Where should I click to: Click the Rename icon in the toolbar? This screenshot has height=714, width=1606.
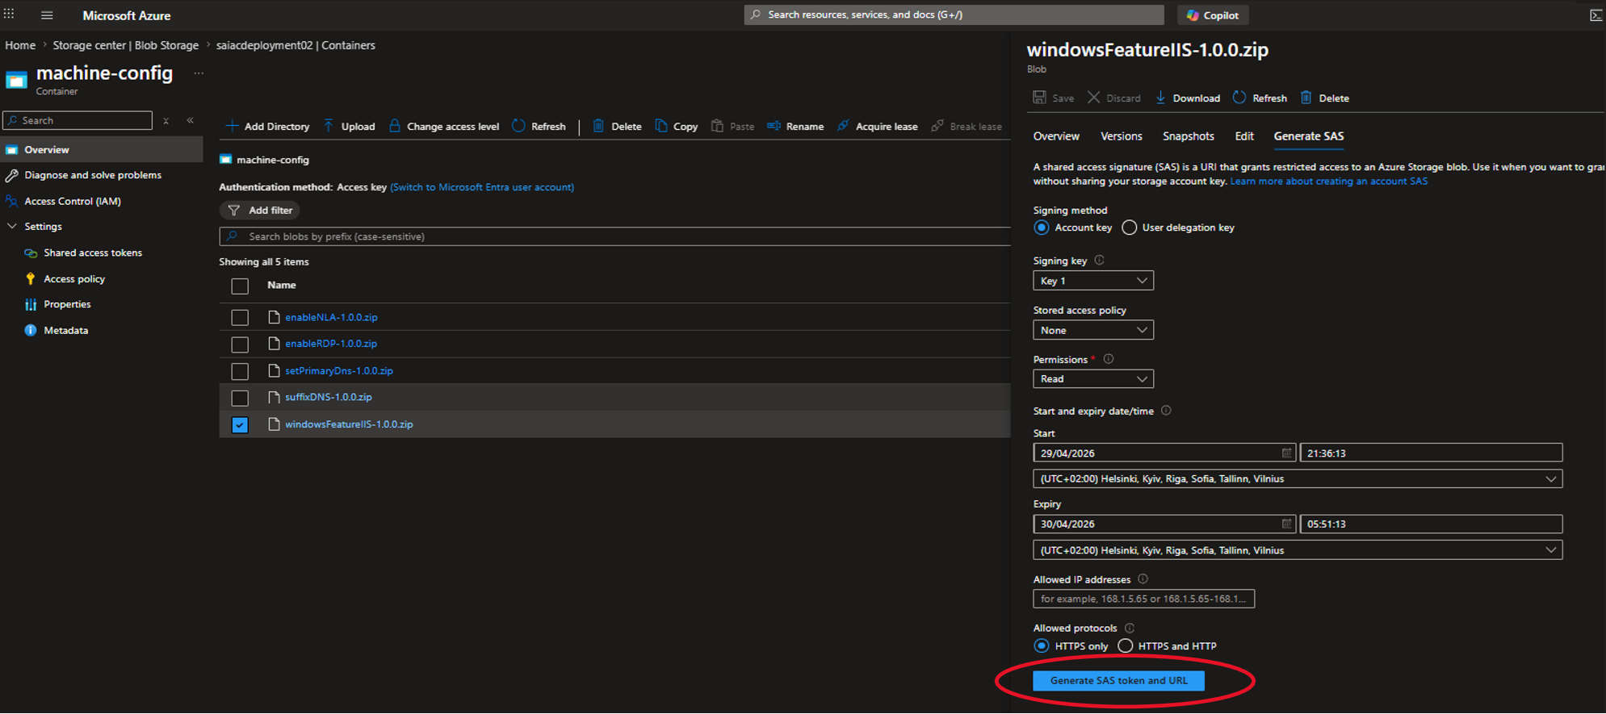tap(774, 126)
